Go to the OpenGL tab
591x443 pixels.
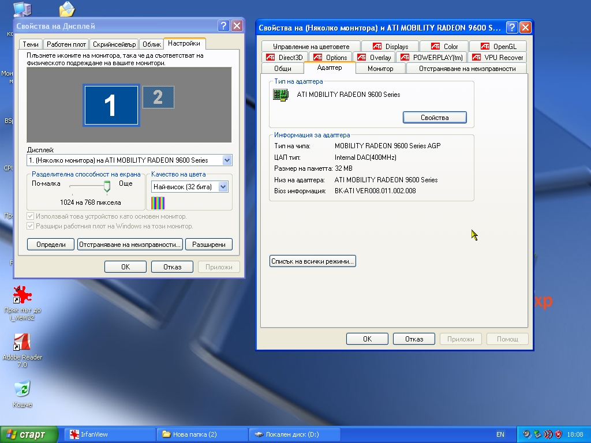click(x=498, y=46)
